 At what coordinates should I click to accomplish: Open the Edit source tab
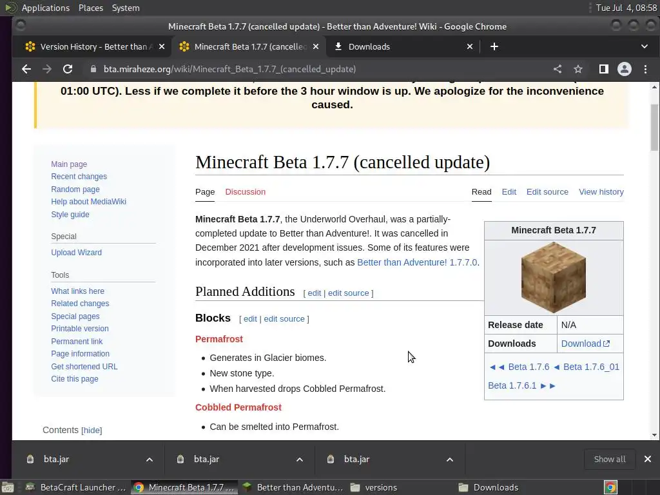[x=547, y=192]
